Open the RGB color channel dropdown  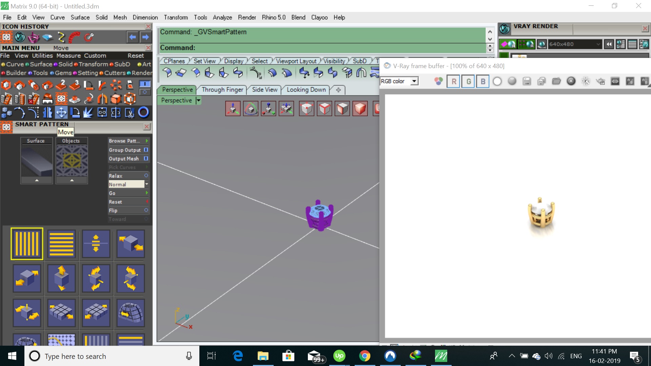(414, 81)
